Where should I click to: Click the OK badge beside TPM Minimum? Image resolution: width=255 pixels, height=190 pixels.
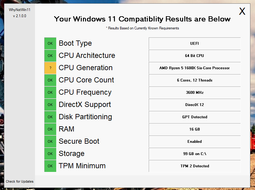pyautogui.click(x=50, y=166)
